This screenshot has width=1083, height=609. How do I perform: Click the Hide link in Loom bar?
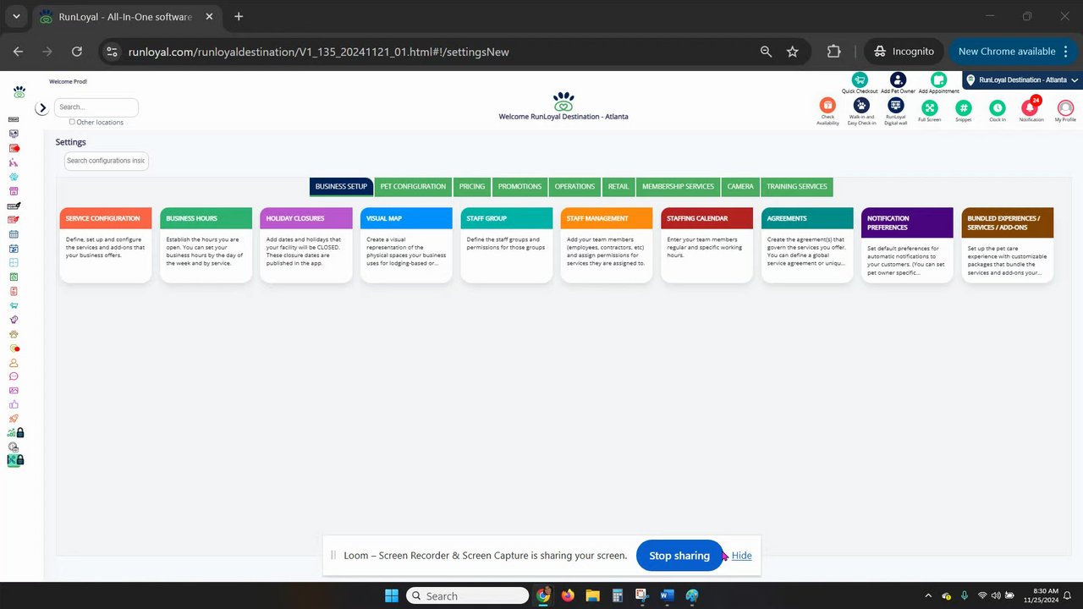pyautogui.click(x=741, y=556)
